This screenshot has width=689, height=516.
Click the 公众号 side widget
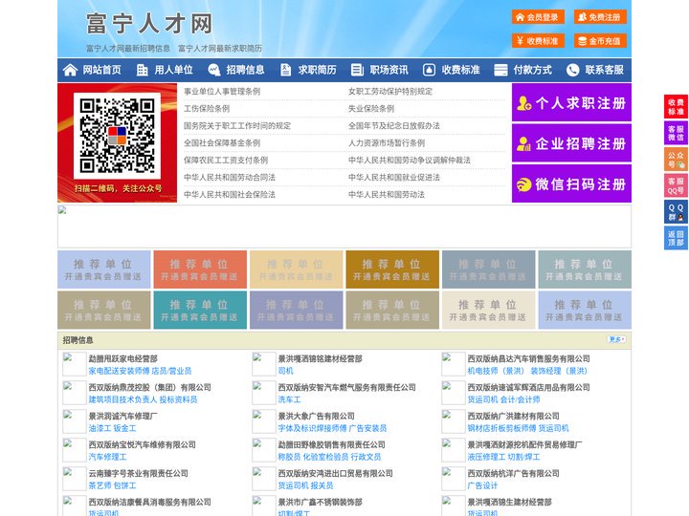676,160
